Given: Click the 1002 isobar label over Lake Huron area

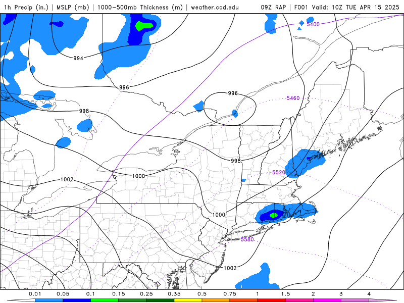Looking at the screenshot, I should (x=67, y=179).
